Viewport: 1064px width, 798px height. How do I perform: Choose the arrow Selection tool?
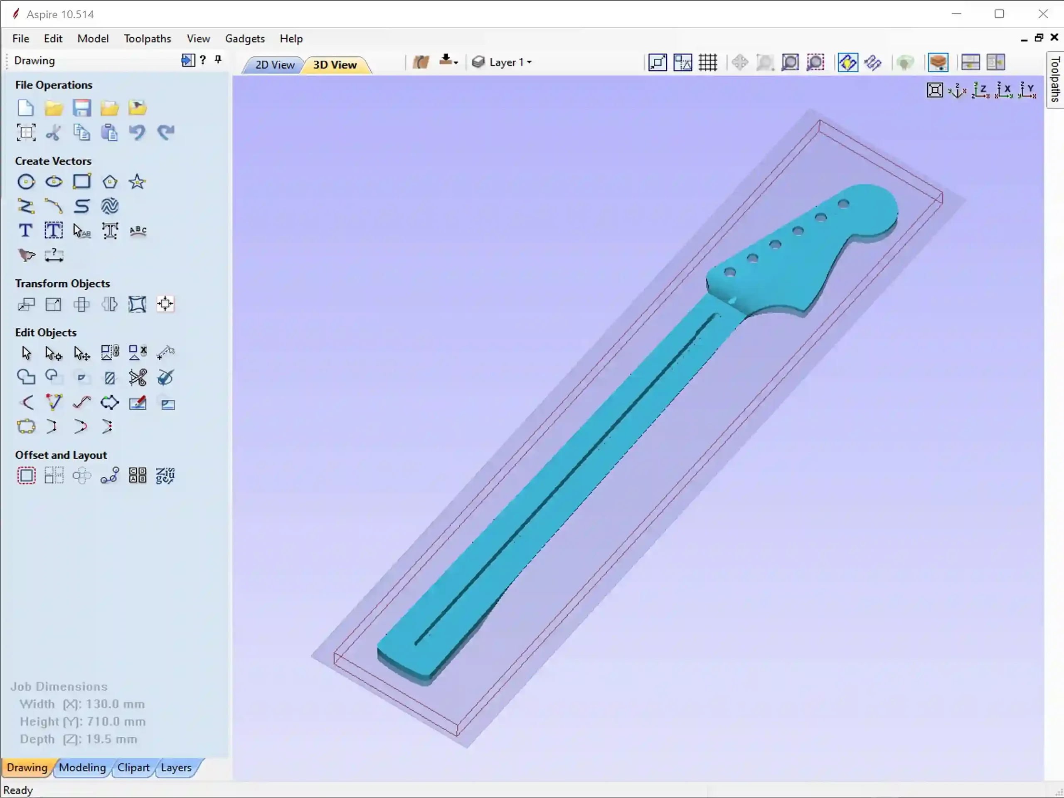tap(26, 354)
